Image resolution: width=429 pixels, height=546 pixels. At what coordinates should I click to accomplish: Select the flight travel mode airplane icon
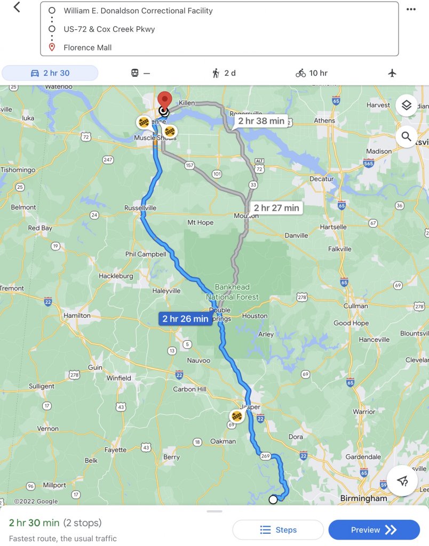click(392, 73)
